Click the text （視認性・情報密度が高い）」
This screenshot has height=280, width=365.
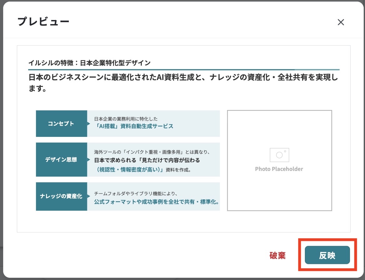[129, 170]
